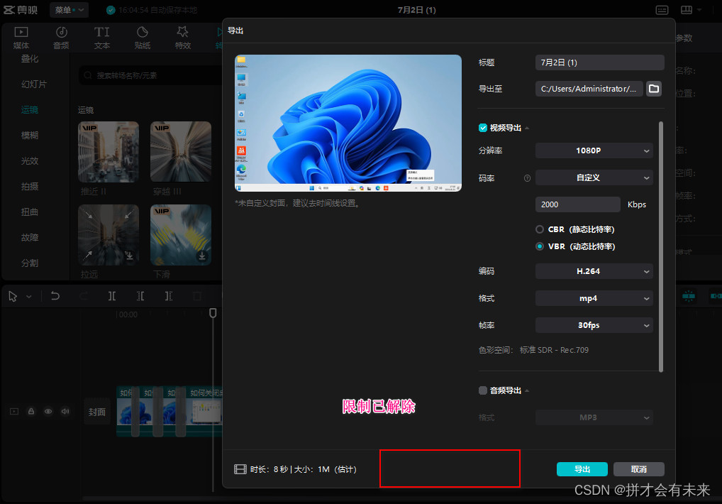Toggle the track lock icon
The width and height of the screenshot is (722, 504).
coord(31,412)
